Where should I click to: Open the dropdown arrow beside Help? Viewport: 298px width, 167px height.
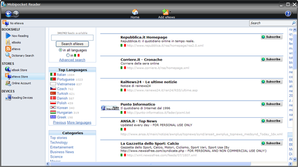pos(292,13)
